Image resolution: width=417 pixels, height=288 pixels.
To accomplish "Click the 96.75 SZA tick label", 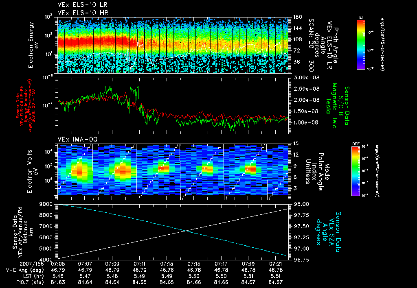I will [x=302, y=260].
